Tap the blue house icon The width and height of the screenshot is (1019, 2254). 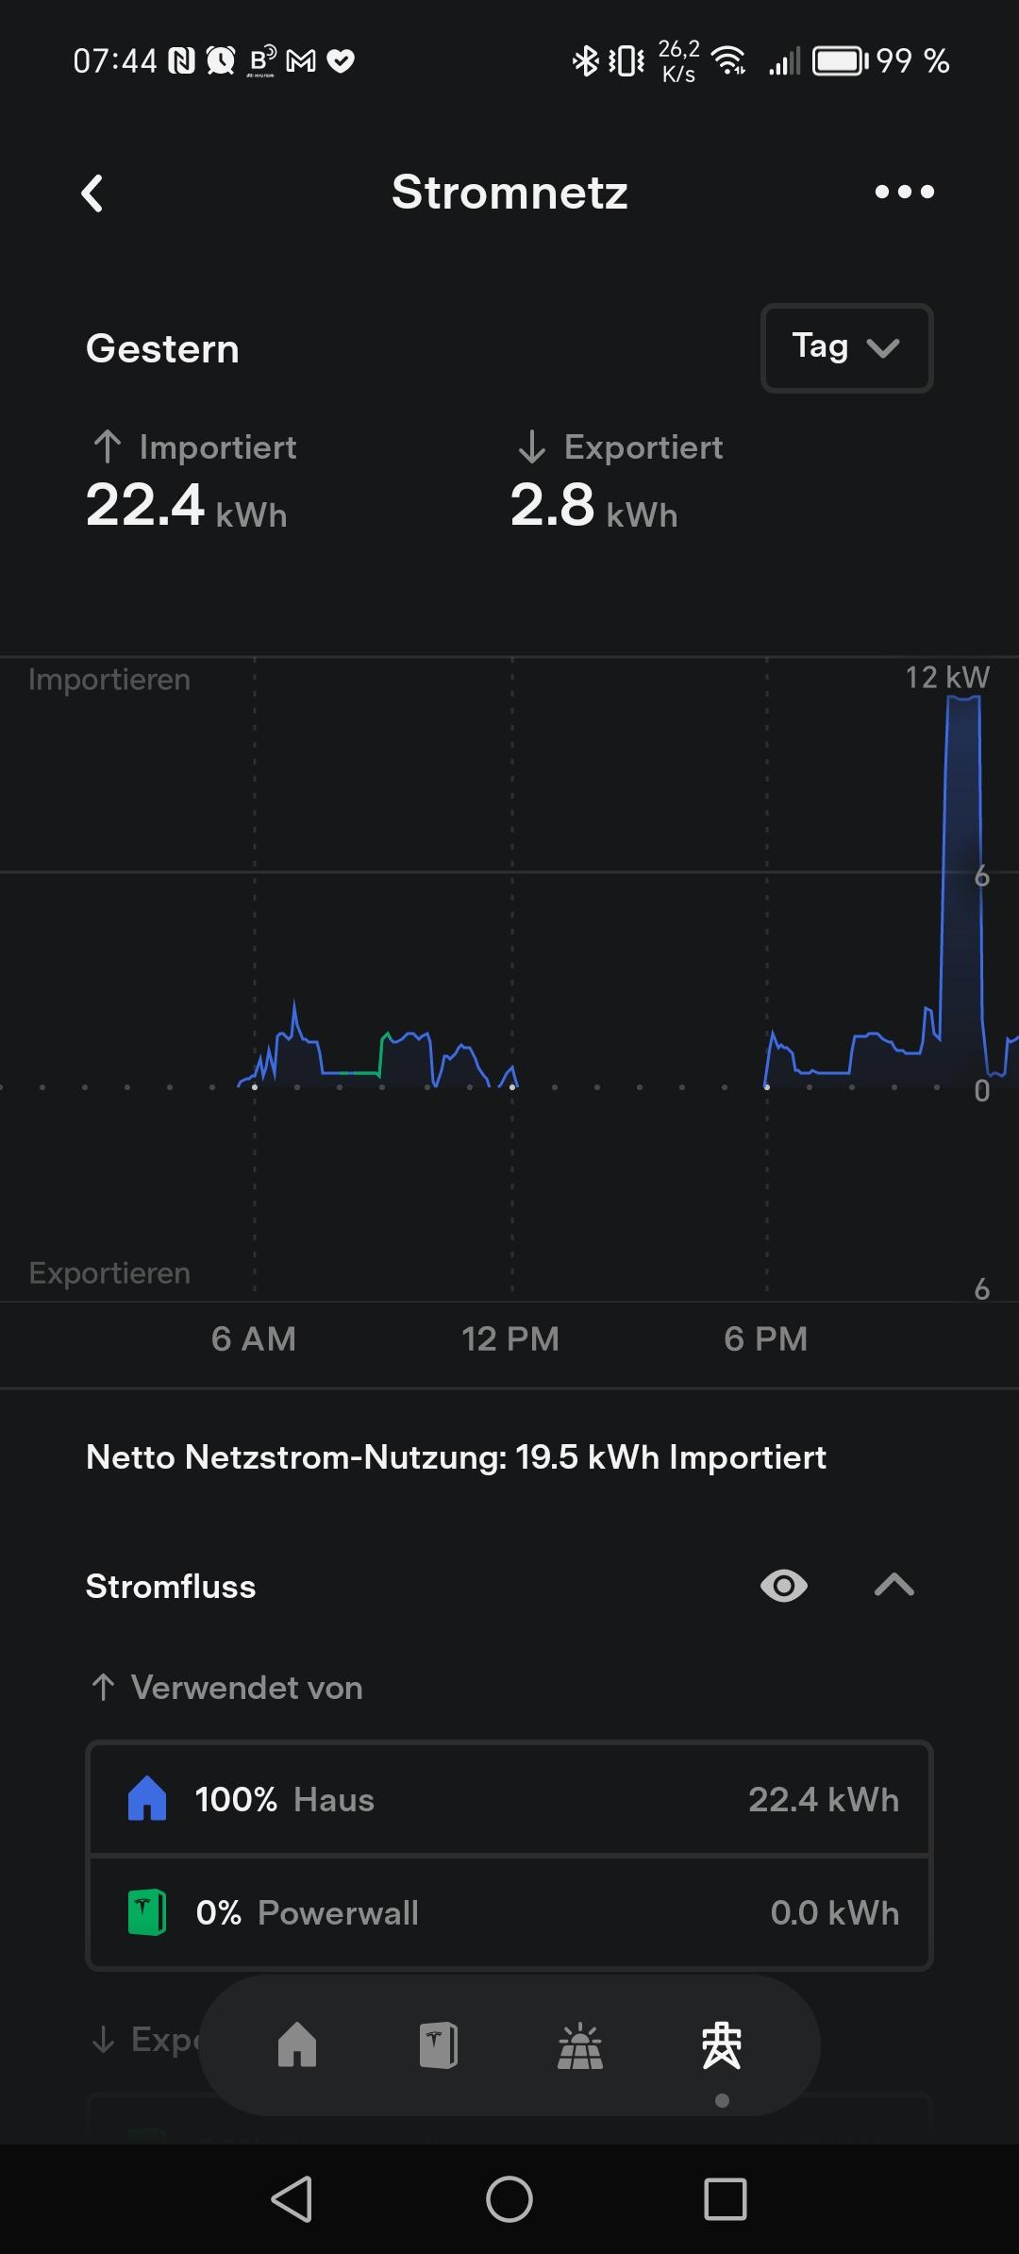click(147, 1799)
